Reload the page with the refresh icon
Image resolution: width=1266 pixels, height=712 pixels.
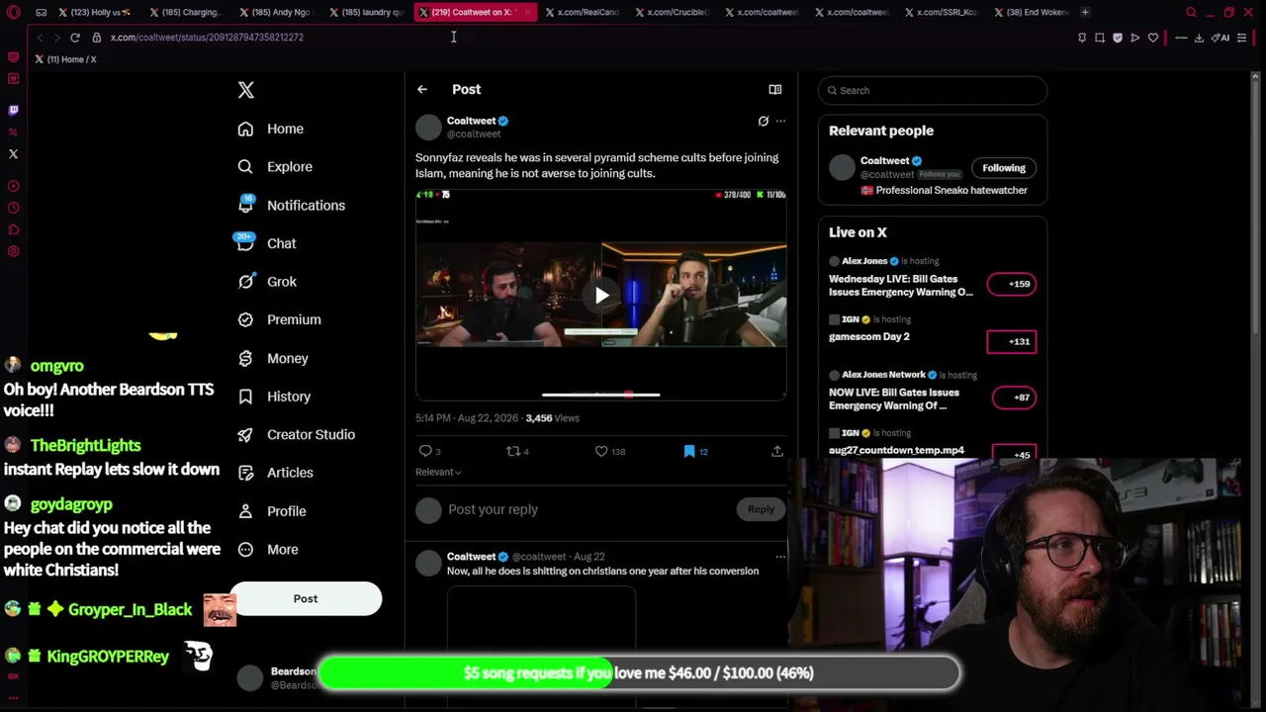pyautogui.click(x=74, y=38)
